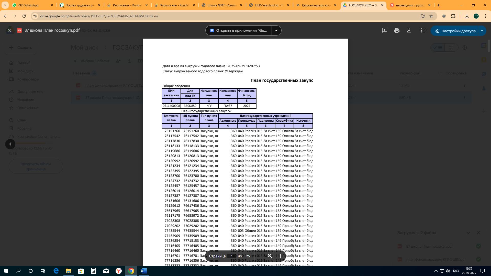
Task: Open the Chrome profile avatar menu
Action: tap(476, 16)
